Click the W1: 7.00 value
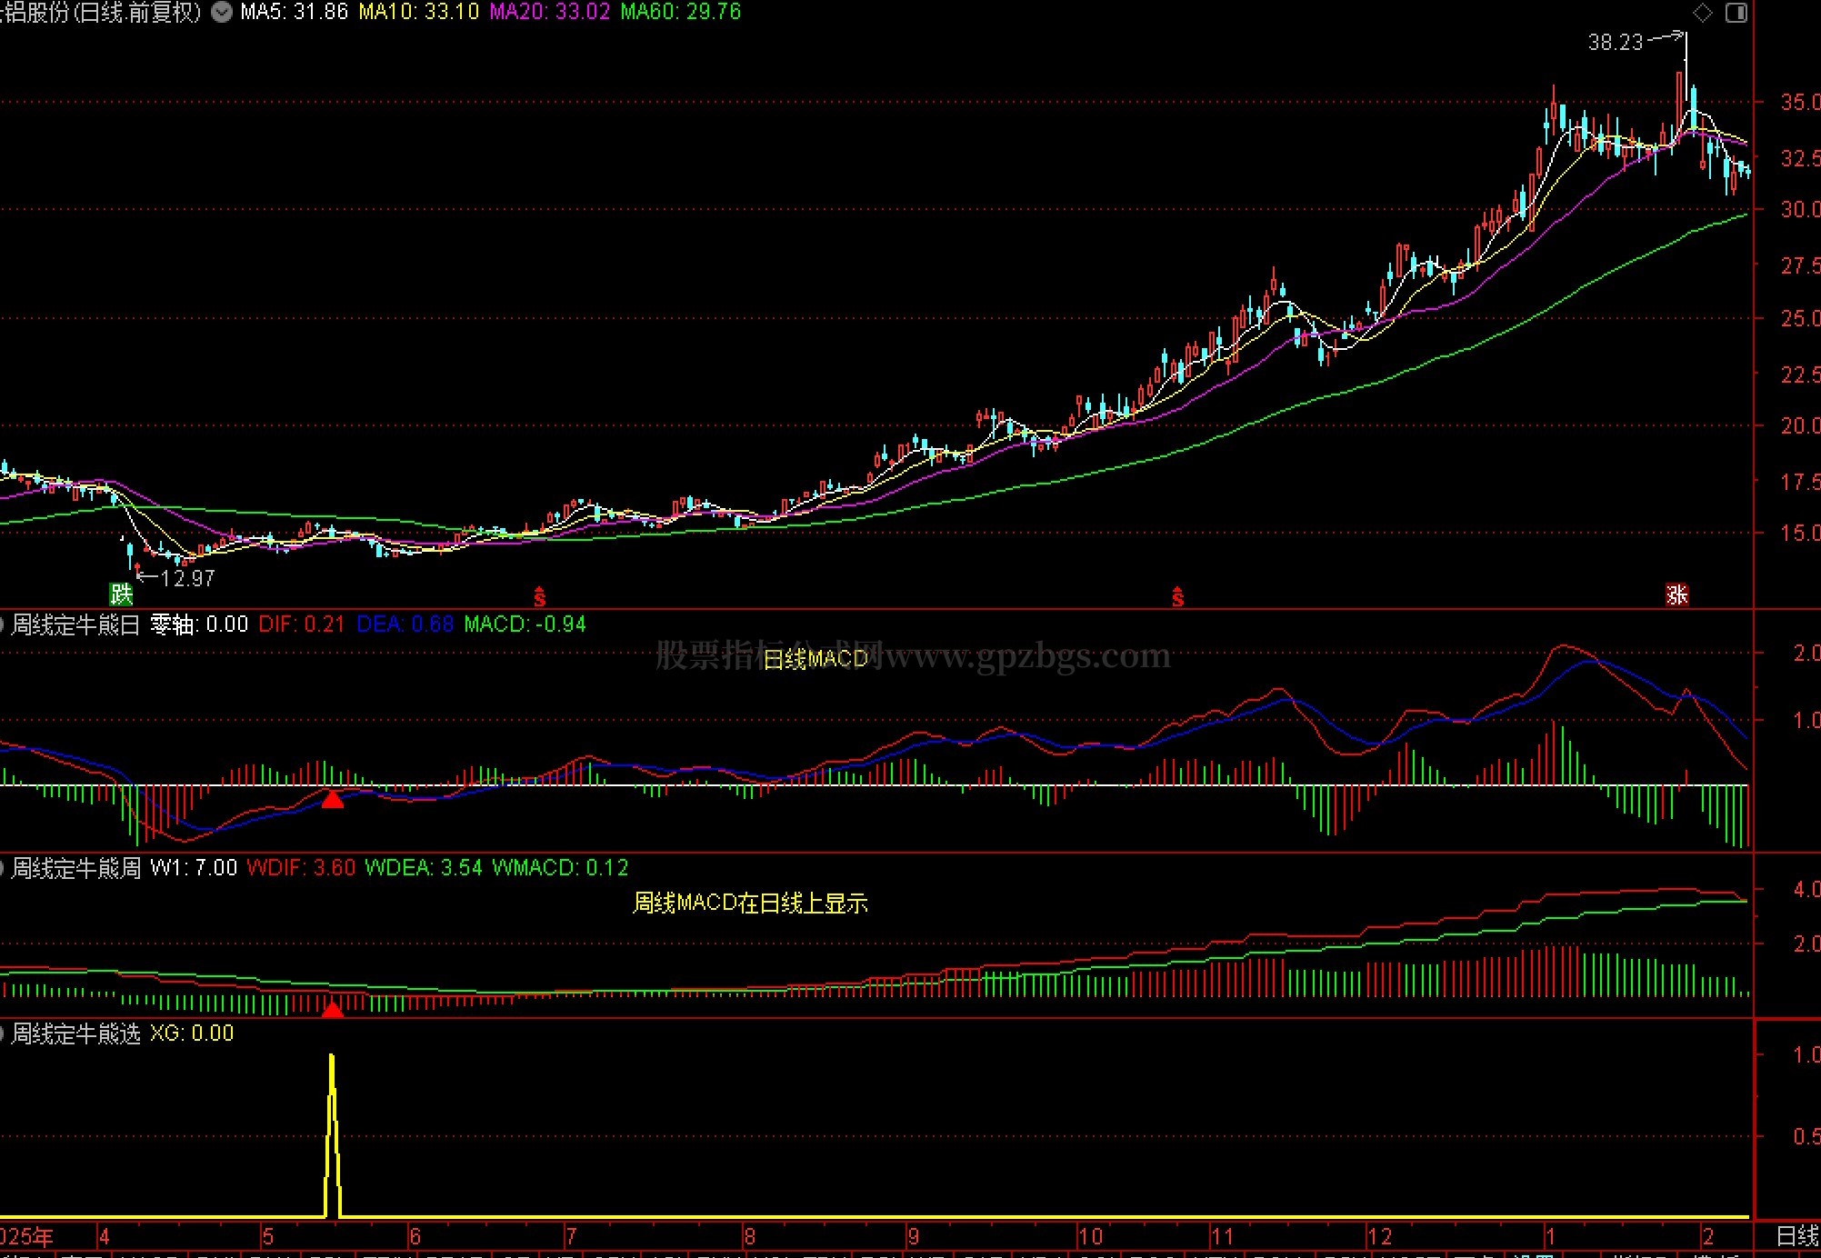The width and height of the screenshot is (1821, 1258). click(x=194, y=868)
